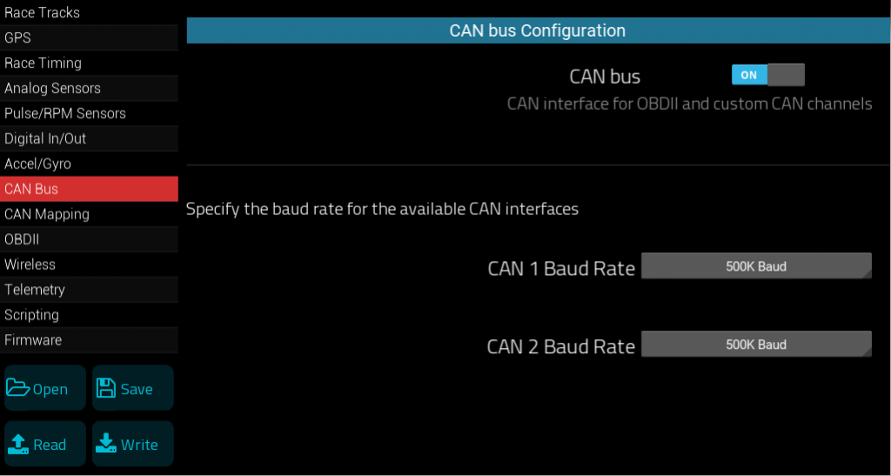
Task: Open the Scripting page
Action: coord(31,315)
